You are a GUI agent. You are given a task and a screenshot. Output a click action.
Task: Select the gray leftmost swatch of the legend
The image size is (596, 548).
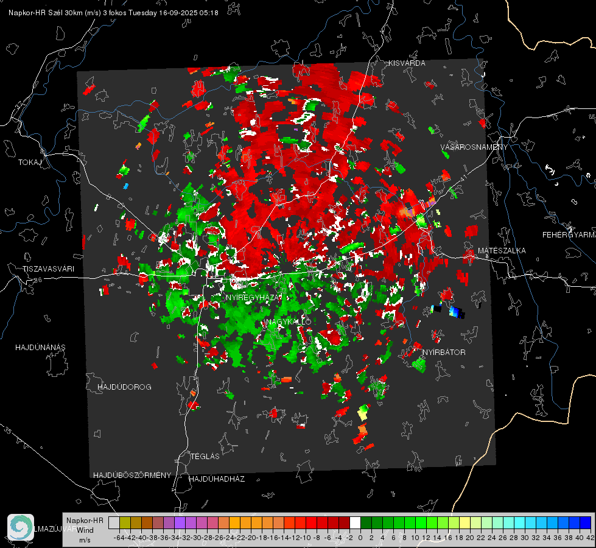click(x=114, y=523)
